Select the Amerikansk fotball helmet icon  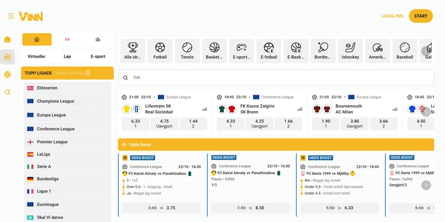coord(377,51)
